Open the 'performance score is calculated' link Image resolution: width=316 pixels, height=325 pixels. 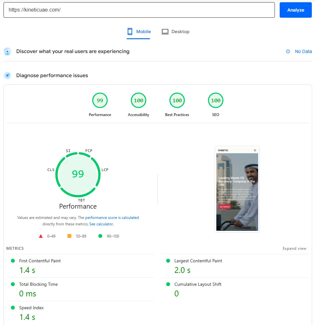point(112,218)
